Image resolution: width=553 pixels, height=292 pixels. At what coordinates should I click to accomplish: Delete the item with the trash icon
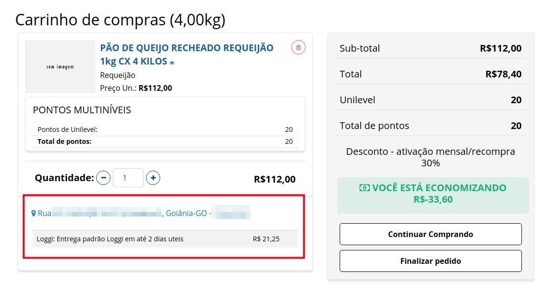coord(299,47)
